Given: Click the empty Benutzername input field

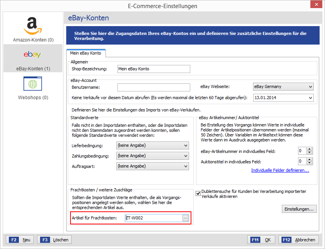Looking at the screenshot, I should [154, 87].
